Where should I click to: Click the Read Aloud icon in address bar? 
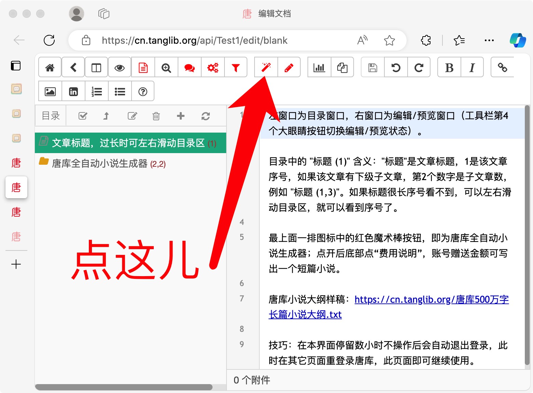click(363, 40)
